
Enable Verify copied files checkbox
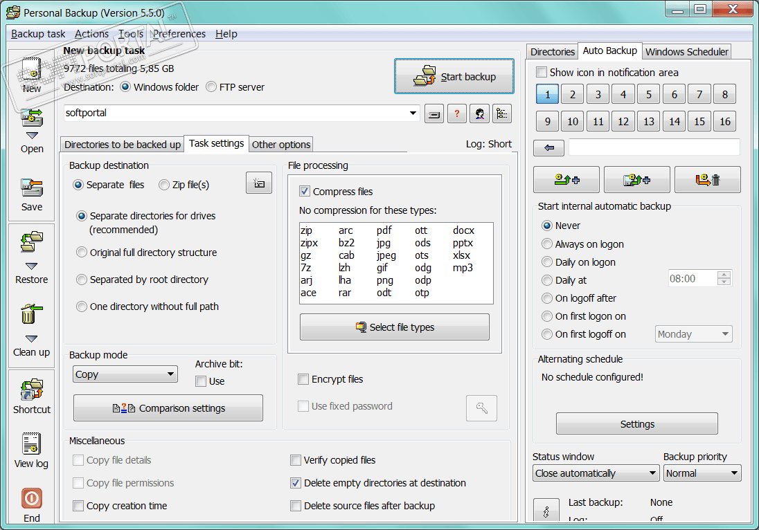[x=296, y=460]
